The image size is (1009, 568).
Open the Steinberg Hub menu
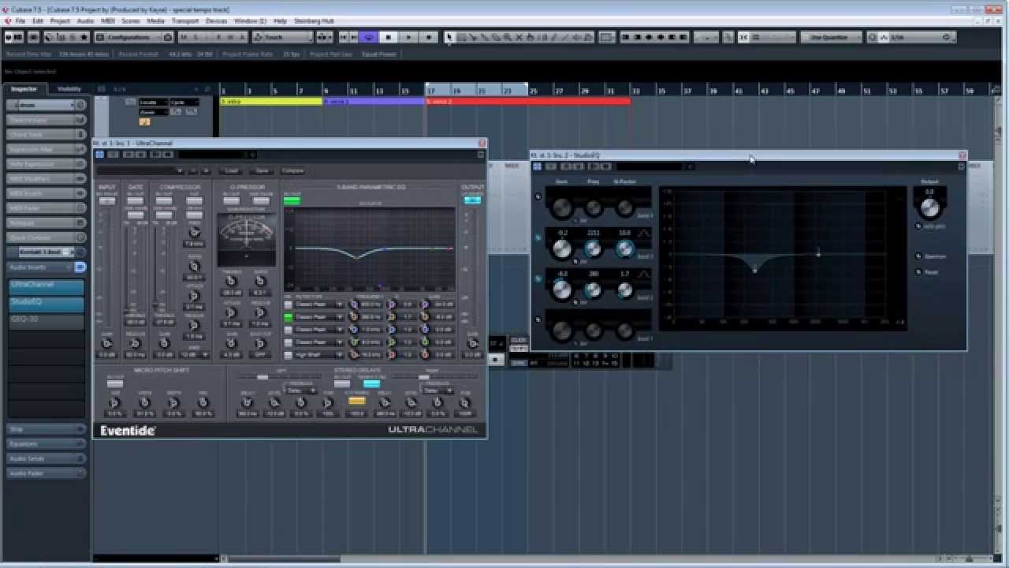point(313,21)
